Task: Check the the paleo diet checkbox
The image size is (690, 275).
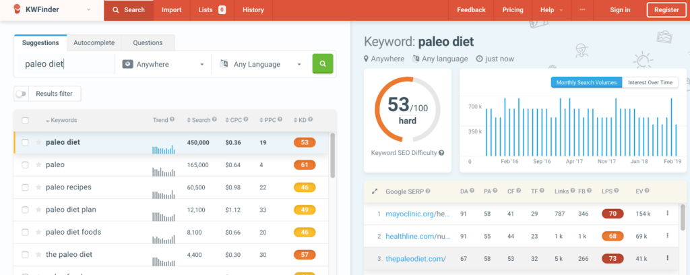Action: click(25, 254)
